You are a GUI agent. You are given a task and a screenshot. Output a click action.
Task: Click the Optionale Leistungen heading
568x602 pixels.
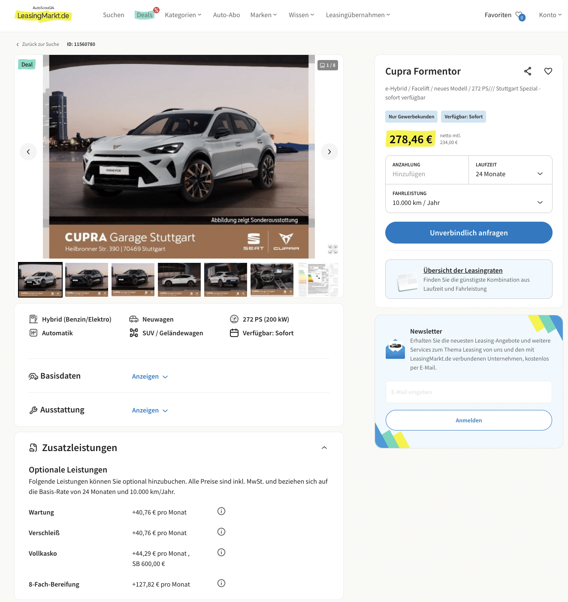click(x=68, y=470)
